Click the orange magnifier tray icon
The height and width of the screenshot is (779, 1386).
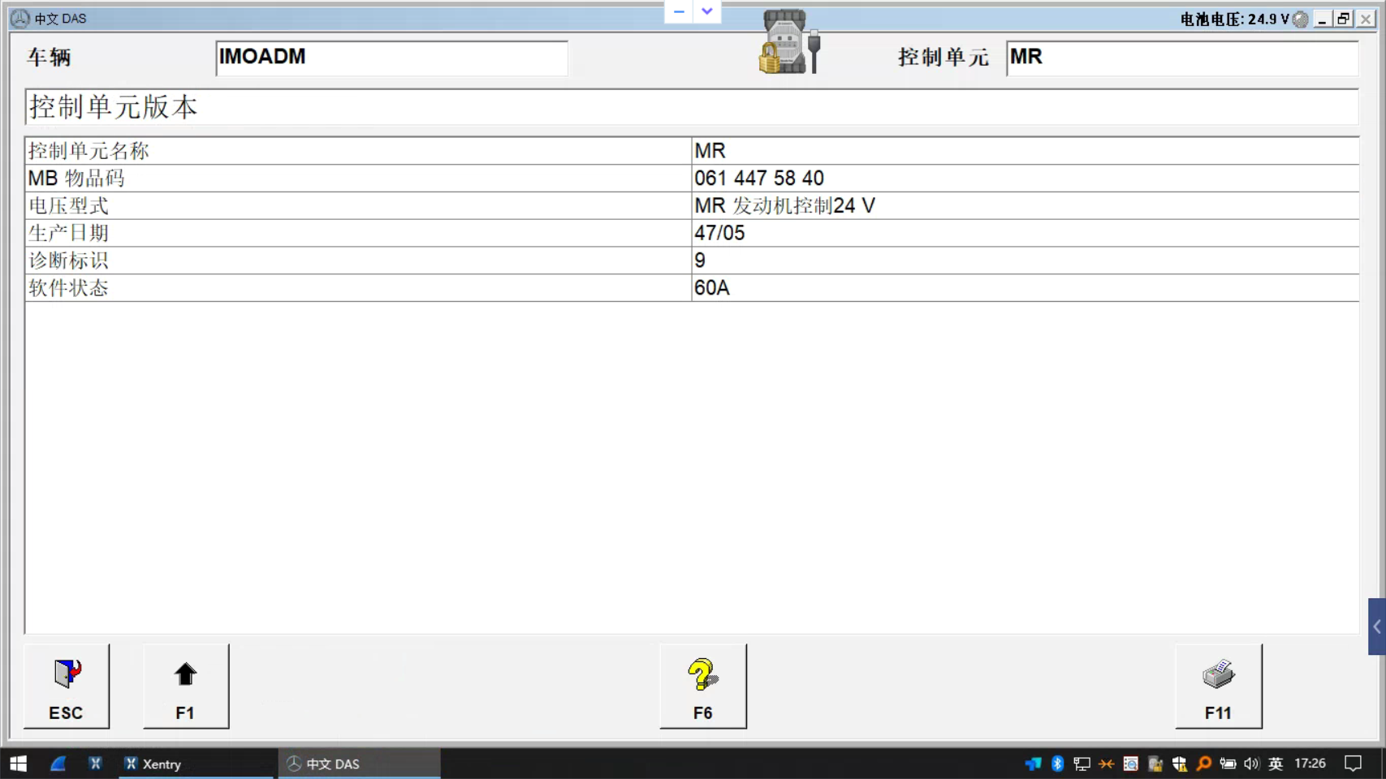click(x=1203, y=764)
